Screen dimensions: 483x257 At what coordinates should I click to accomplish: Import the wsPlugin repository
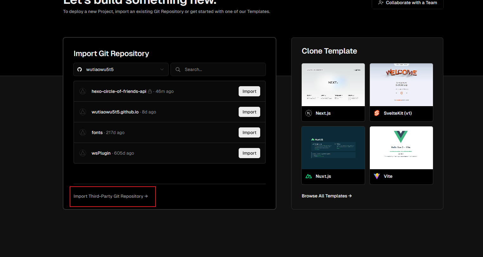click(x=249, y=153)
